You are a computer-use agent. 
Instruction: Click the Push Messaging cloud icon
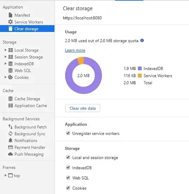(x=10, y=154)
